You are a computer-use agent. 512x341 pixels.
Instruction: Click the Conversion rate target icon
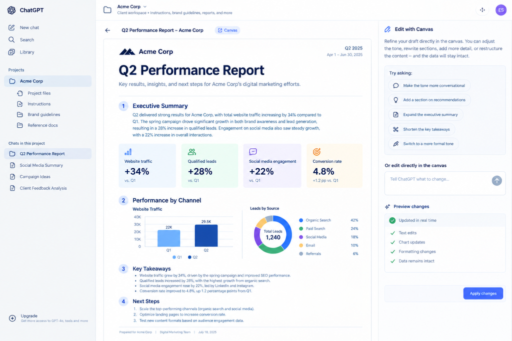[x=316, y=152]
